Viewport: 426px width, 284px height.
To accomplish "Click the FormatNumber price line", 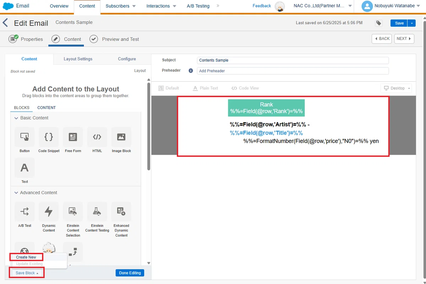I will click(x=311, y=141).
